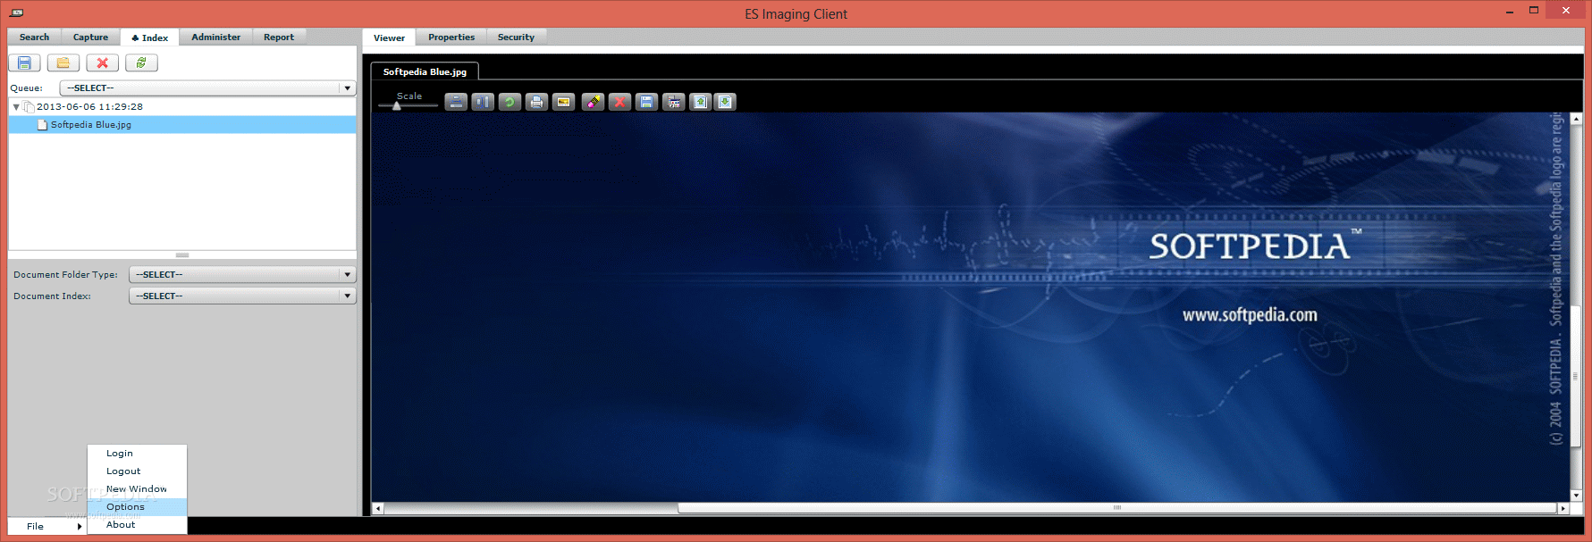Choose Logout from the File menu
Viewport: 1592px width, 542px height.
pos(137,471)
